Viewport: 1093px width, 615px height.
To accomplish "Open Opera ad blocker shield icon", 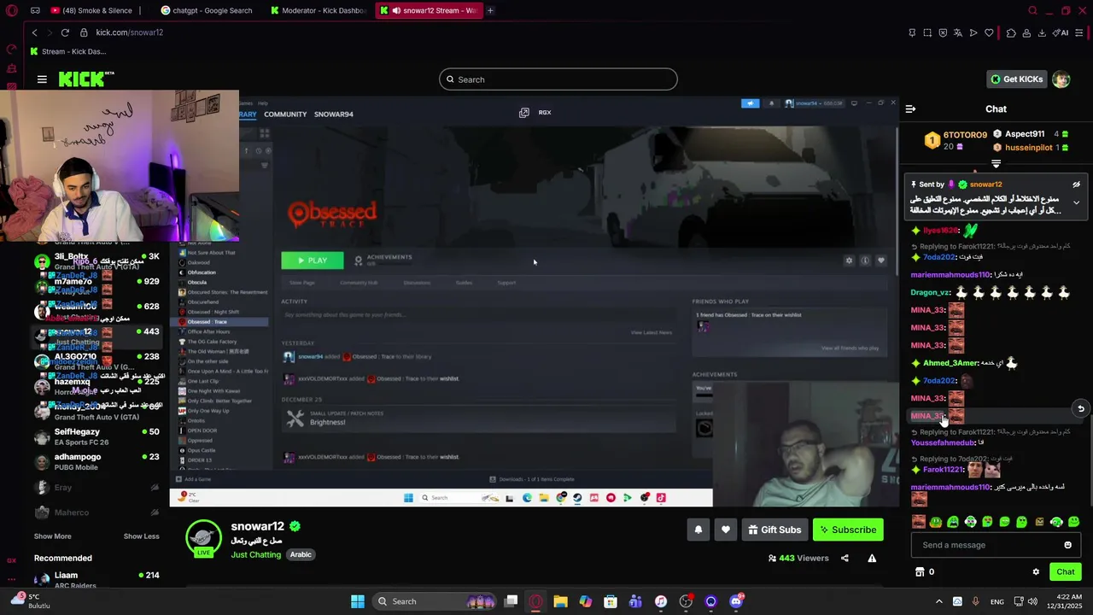I will (943, 32).
